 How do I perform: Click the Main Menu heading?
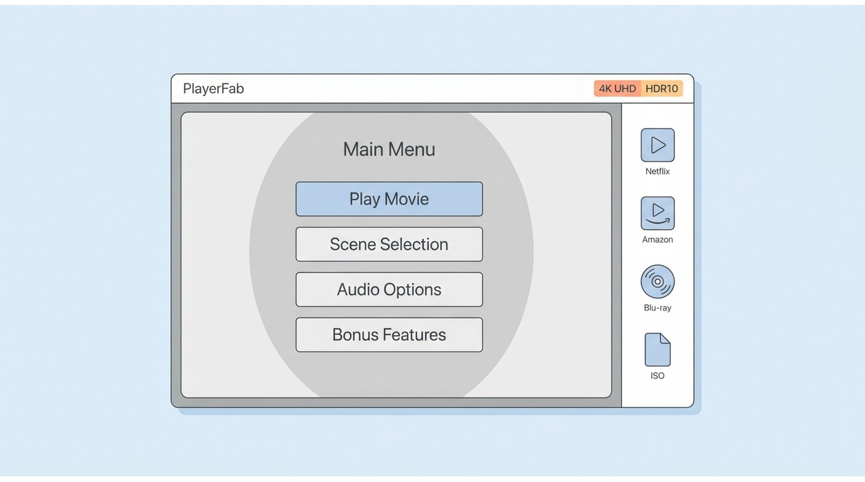point(389,149)
